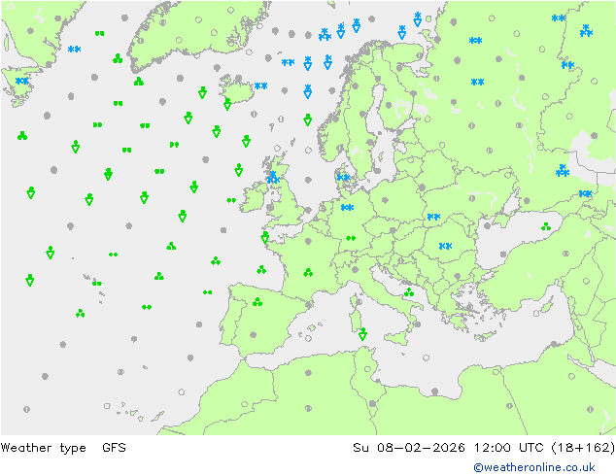The image size is (616, 476).
Task: Select the green rain symbol in southern Germany
Action: click(x=351, y=238)
